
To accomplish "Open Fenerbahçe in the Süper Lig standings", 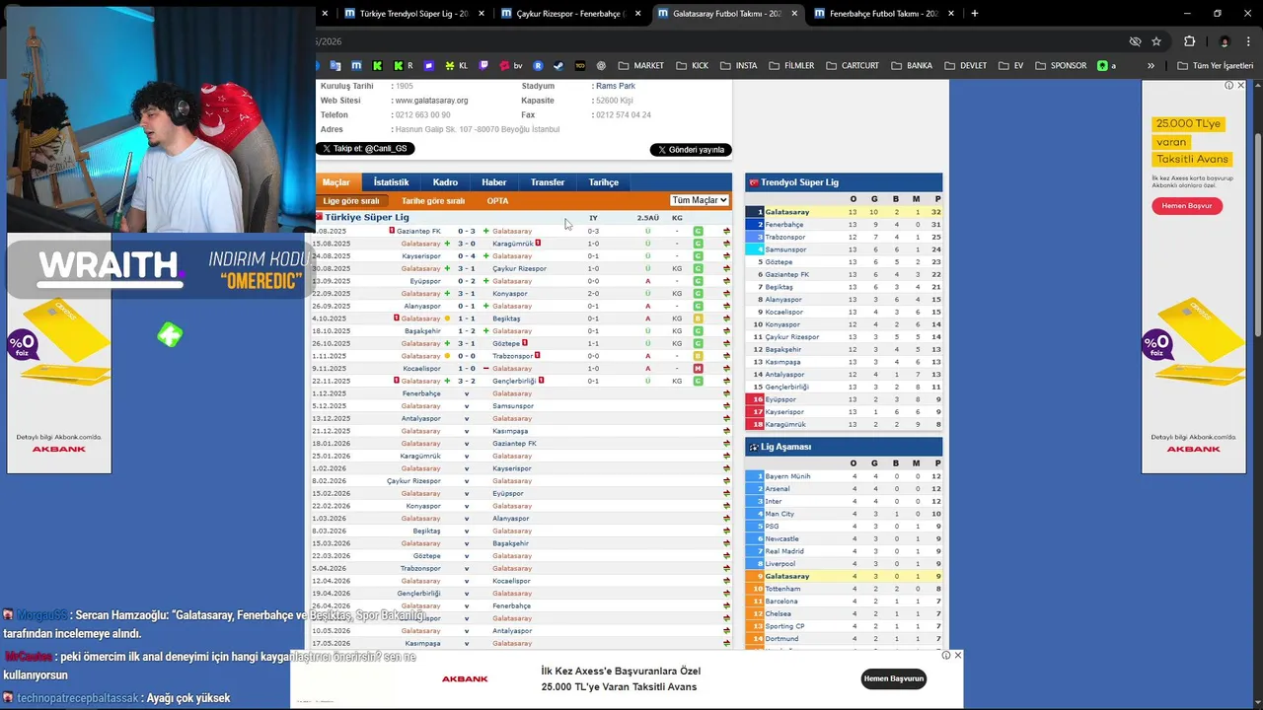I will 784,225.
